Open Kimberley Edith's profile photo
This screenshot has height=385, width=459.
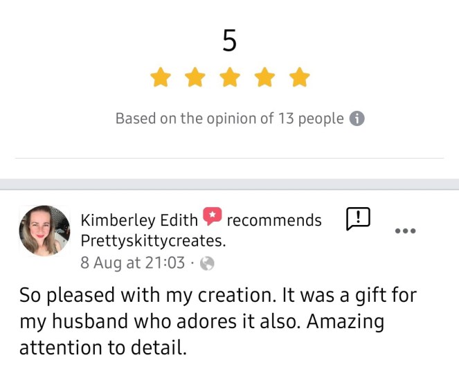tap(44, 231)
